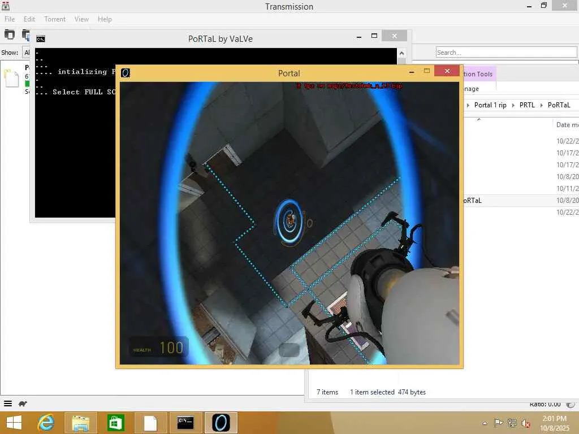This screenshot has width=579, height=434.
Task: Toggle turtle speed-limit mode in Transmission
Action: tap(23, 403)
